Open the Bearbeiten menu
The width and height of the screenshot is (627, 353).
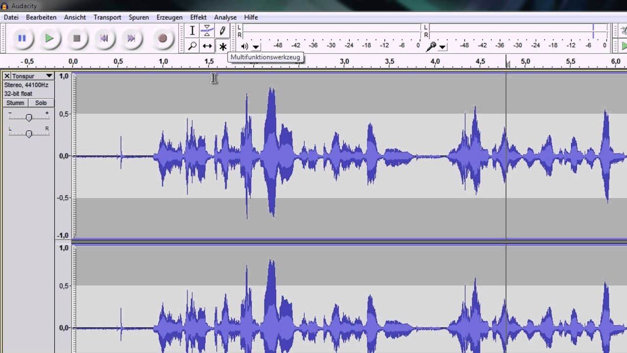point(41,17)
